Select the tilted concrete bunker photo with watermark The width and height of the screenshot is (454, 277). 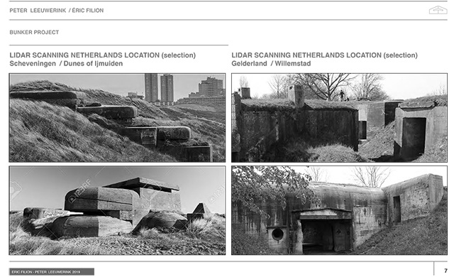click(117, 210)
